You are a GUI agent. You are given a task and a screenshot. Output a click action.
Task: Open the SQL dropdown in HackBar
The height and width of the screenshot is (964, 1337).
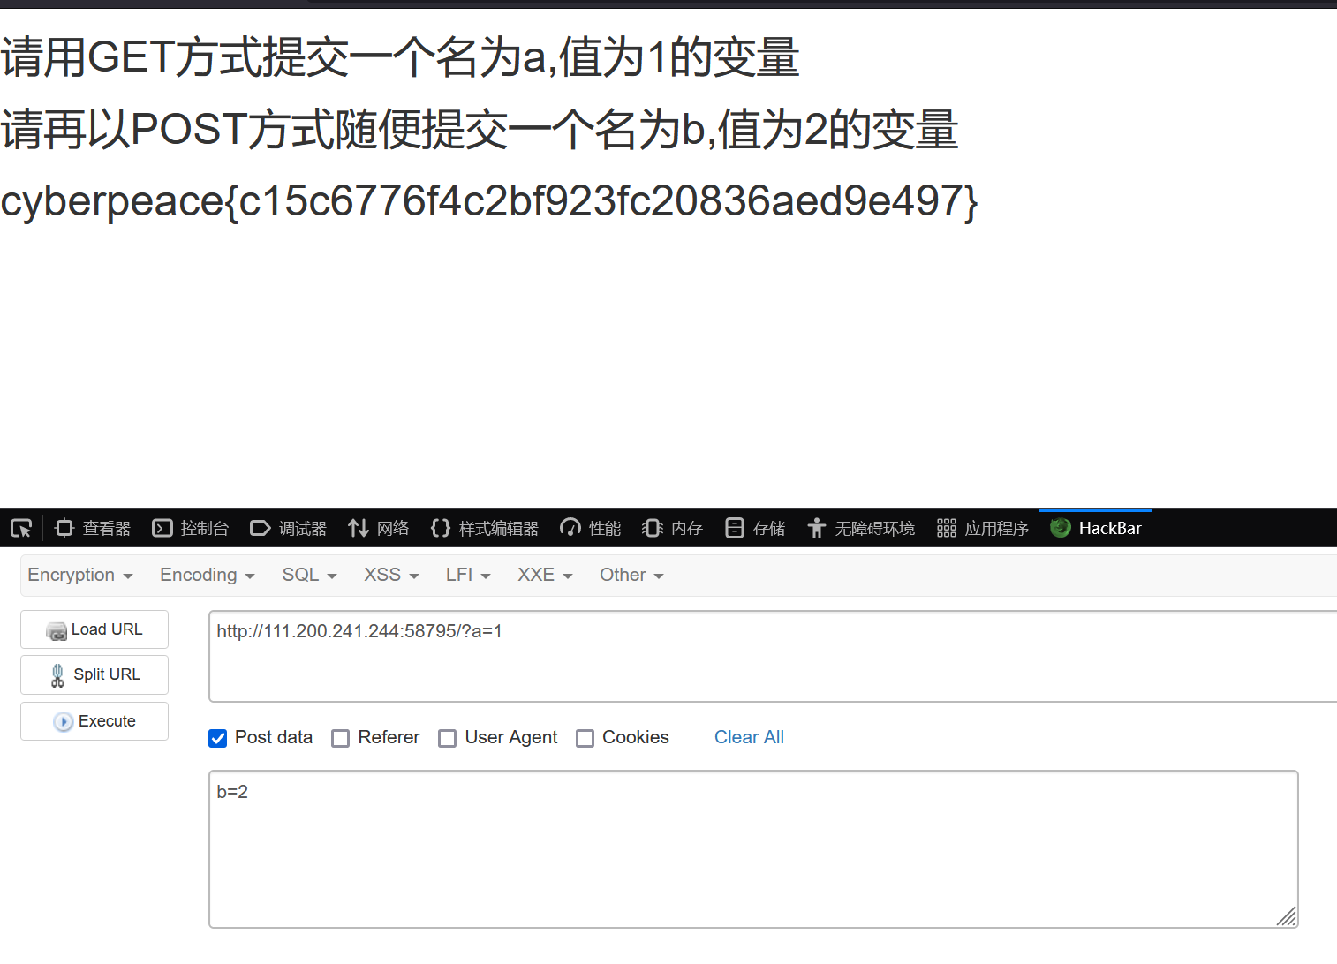[308, 575]
